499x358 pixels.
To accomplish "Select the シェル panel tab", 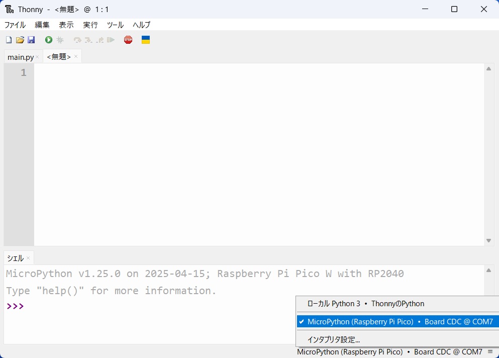I will click(15, 258).
